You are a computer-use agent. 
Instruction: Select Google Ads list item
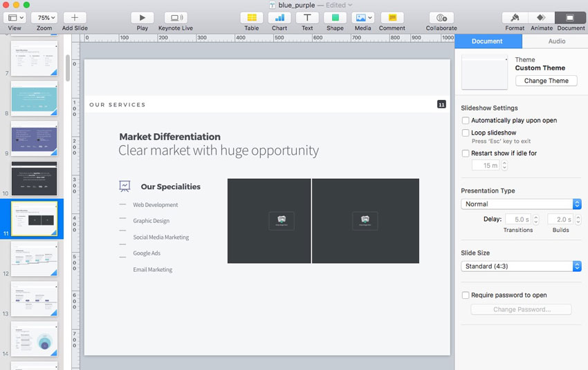pos(147,253)
